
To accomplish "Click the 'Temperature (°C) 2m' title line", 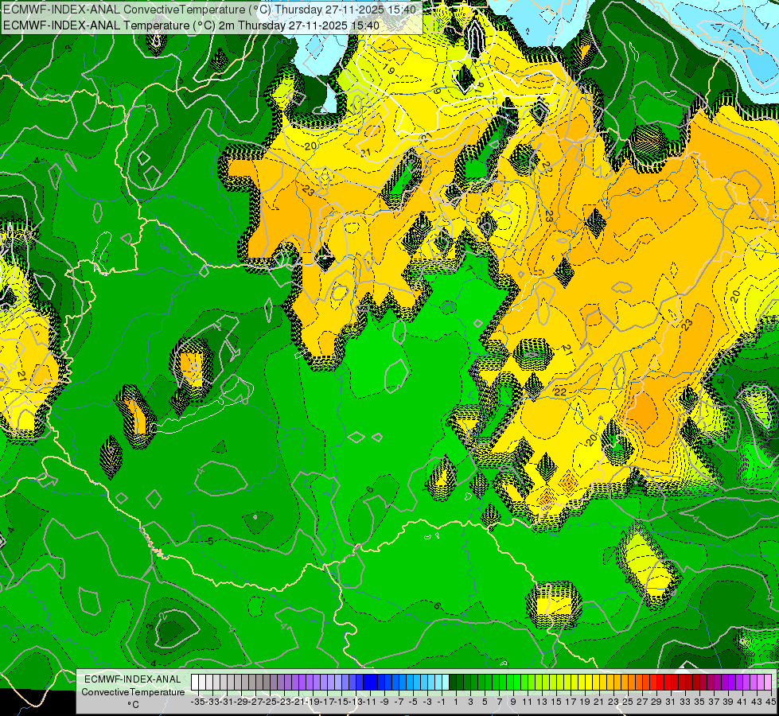I will coord(191,25).
